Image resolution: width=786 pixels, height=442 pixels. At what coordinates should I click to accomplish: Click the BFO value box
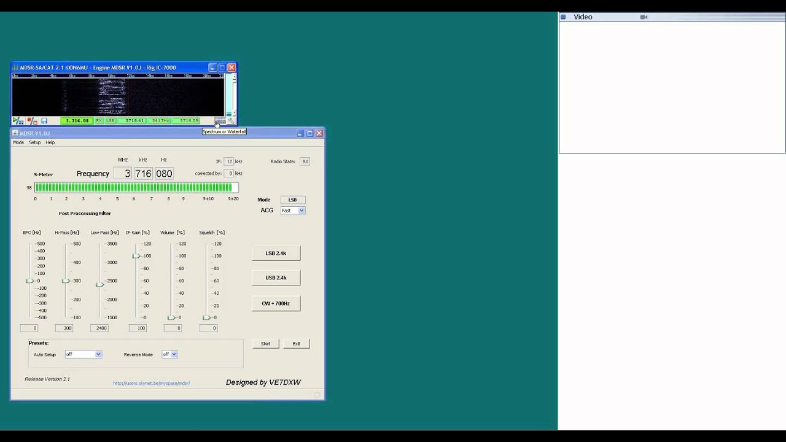[29, 328]
